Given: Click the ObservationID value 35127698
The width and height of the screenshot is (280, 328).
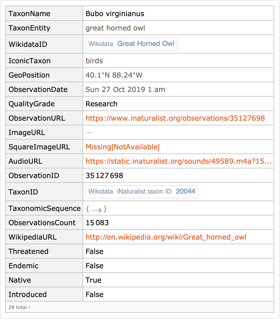Looking at the screenshot, I should pyautogui.click(x=104, y=176).
